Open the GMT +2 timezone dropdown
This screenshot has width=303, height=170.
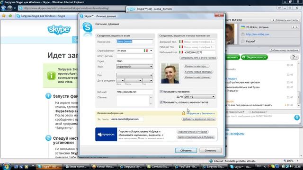(x=199, y=97)
